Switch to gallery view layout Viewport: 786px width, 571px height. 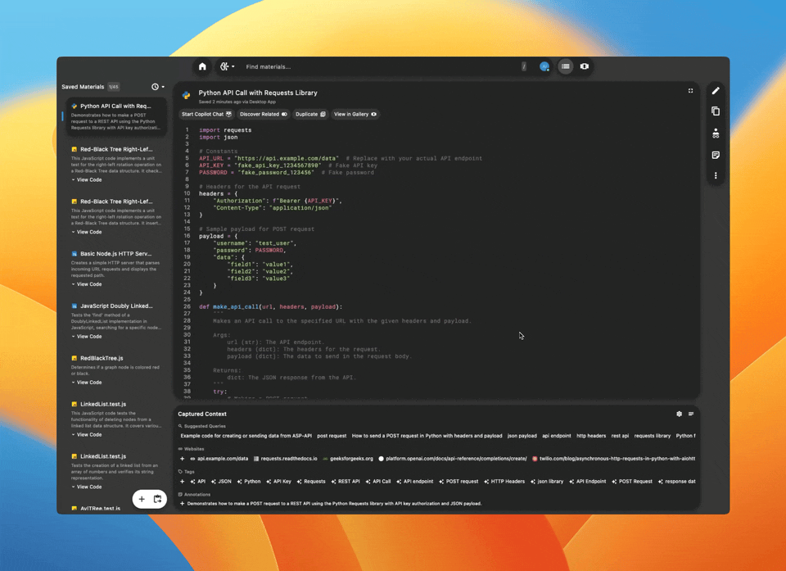585,66
